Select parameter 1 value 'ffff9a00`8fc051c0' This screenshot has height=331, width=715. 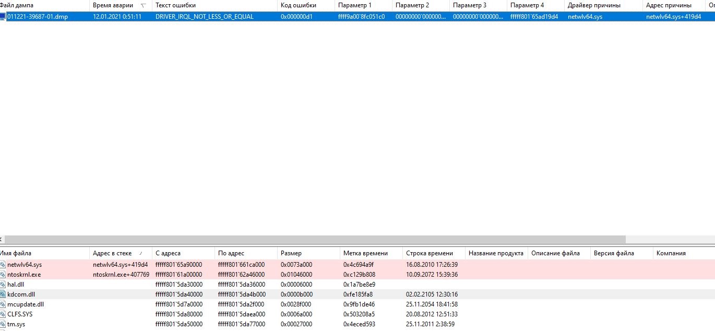[x=362, y=17]
